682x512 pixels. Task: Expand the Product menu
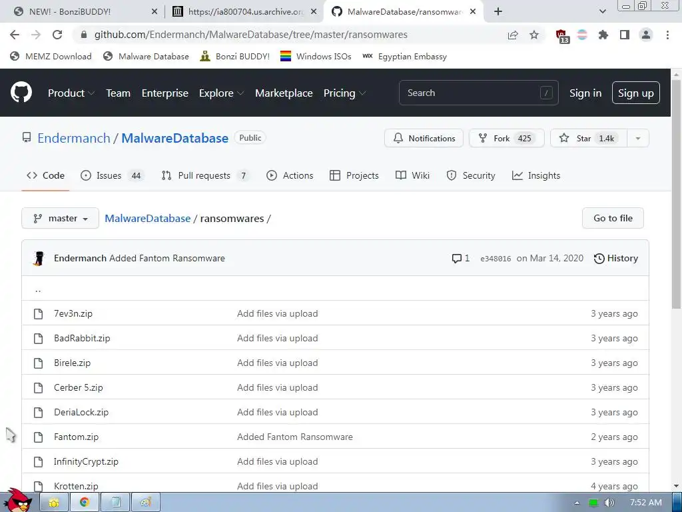71,93
